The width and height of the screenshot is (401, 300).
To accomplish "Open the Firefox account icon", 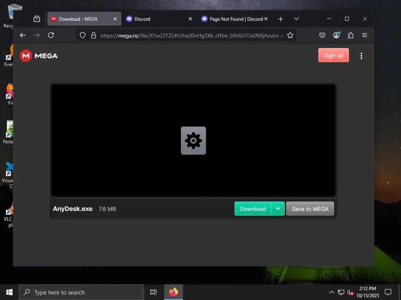I will [336, 35].
